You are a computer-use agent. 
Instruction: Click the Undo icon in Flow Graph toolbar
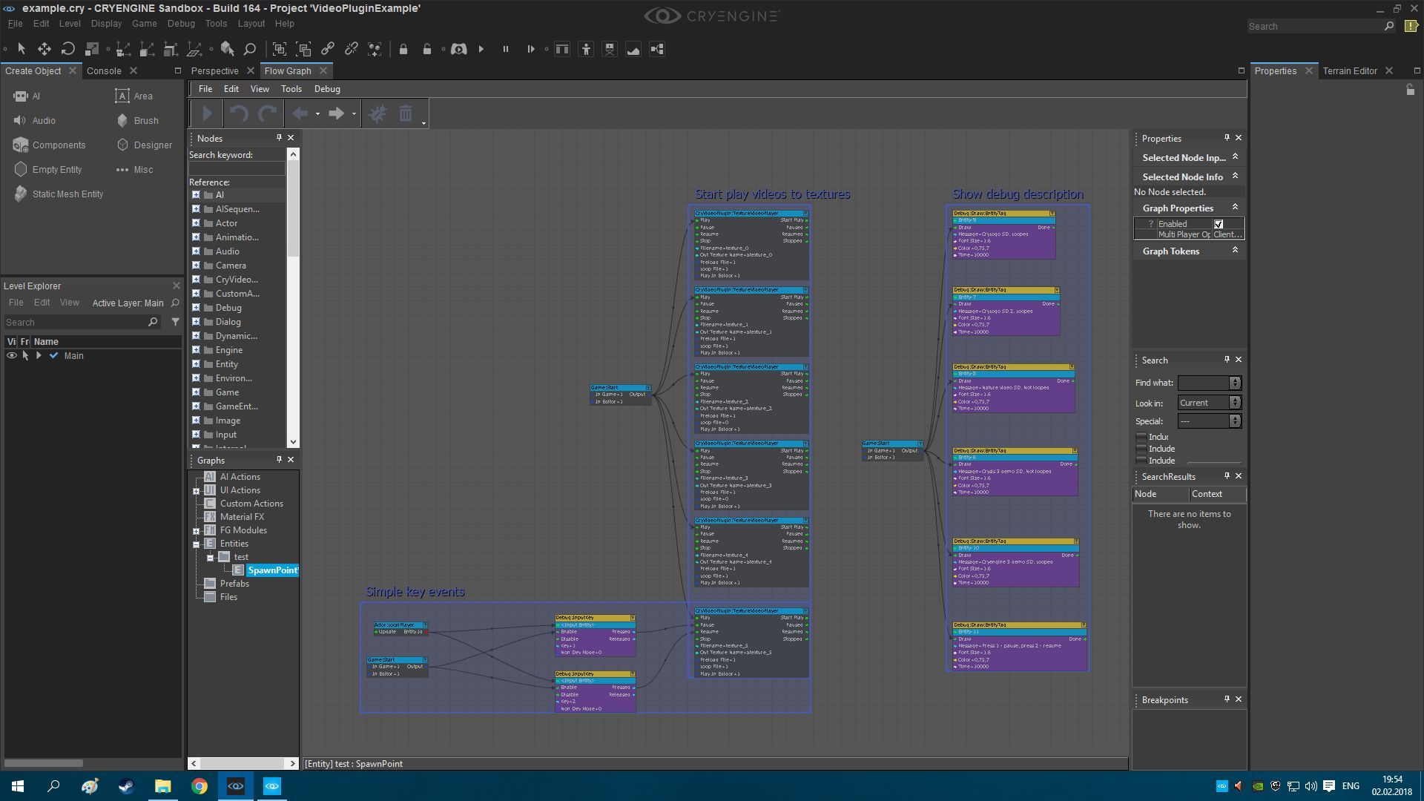coord(238,113)
